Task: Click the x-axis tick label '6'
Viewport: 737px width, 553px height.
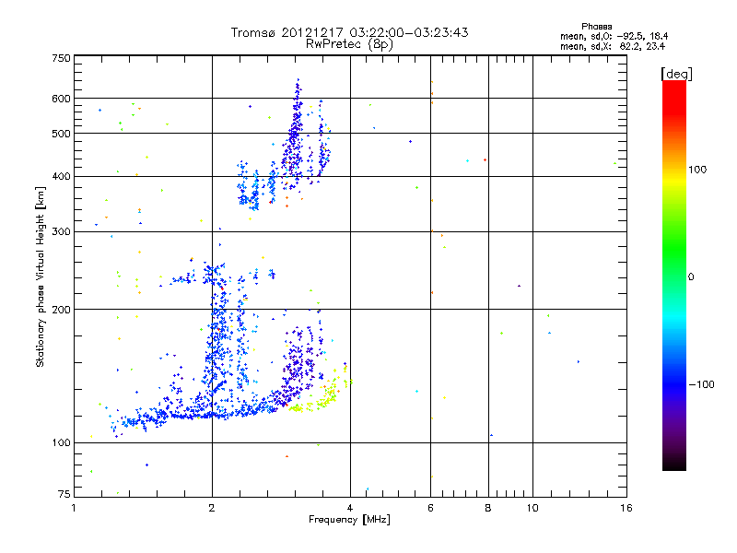Action: [x=430, y=508]
